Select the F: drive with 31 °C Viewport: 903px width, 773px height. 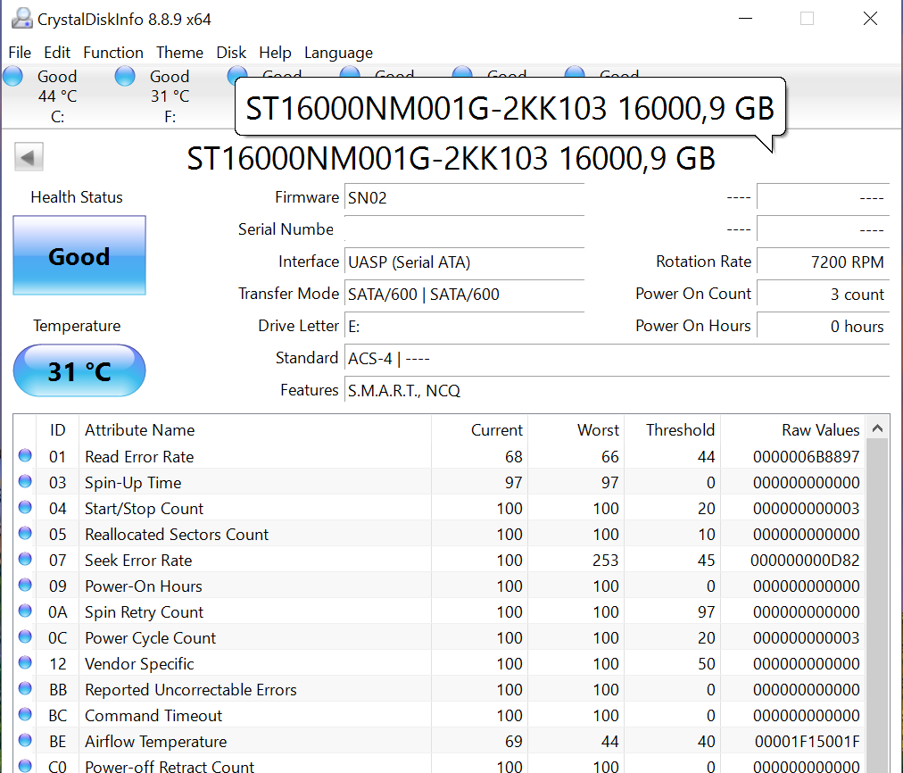170,96
